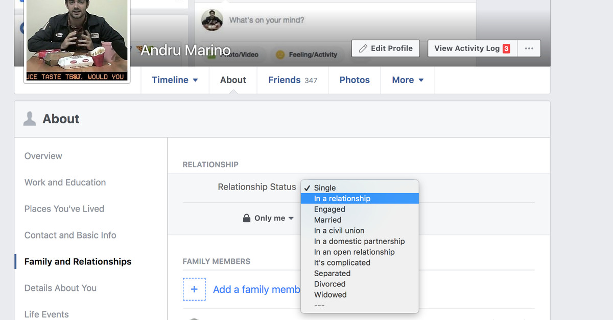Select In a relationship option
Screen dimensions: 613x320
pos(360,199)
